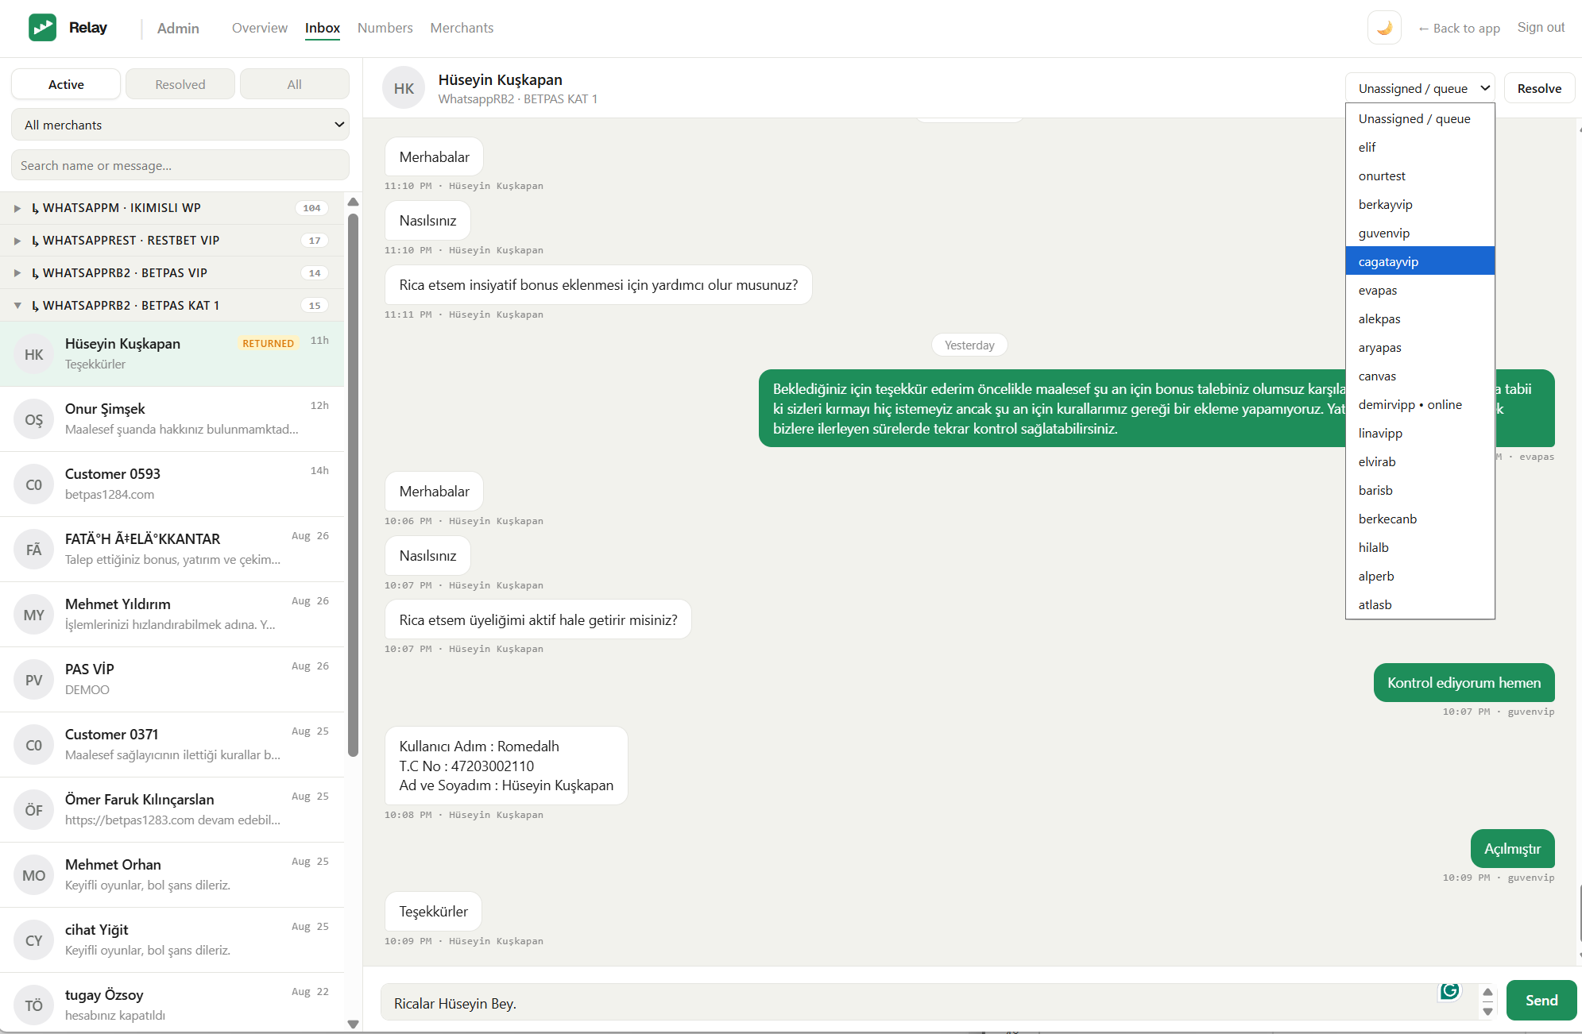Click the Sign out link
Image resolution: width=1582 pixels, height=1034 pixels.
click(x=1541, y=27)
